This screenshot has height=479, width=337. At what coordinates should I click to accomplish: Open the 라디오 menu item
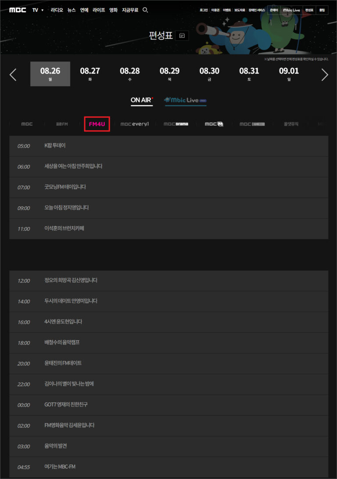(x=57, y=10)
